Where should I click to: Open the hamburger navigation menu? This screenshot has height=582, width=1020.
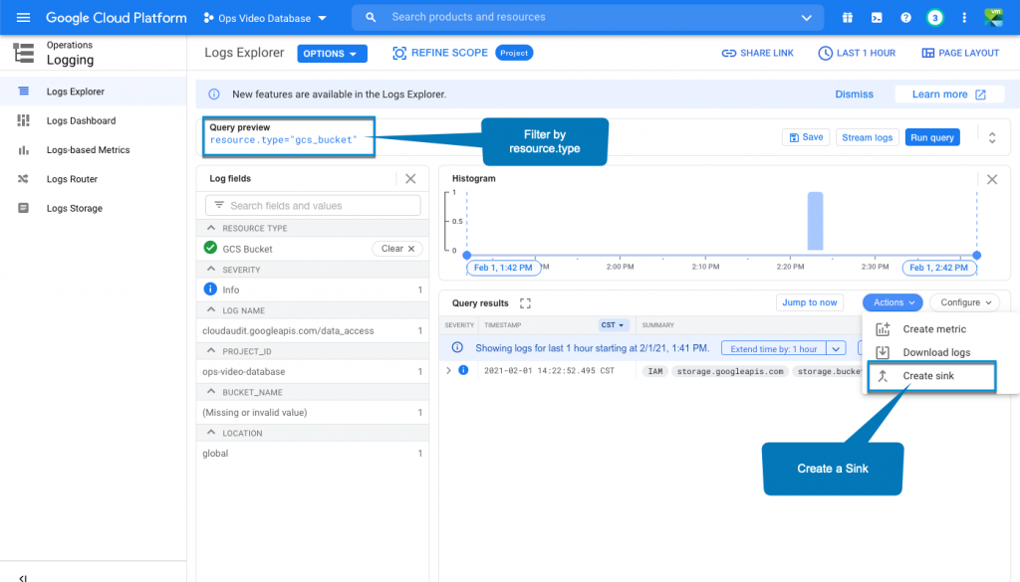(x=24, y=18)
